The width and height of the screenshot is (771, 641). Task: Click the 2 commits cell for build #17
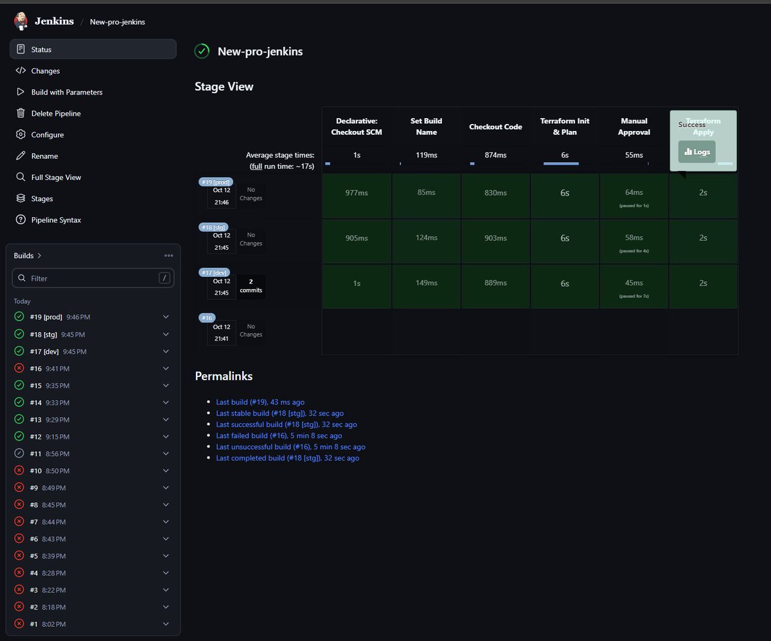coord(251,286)
